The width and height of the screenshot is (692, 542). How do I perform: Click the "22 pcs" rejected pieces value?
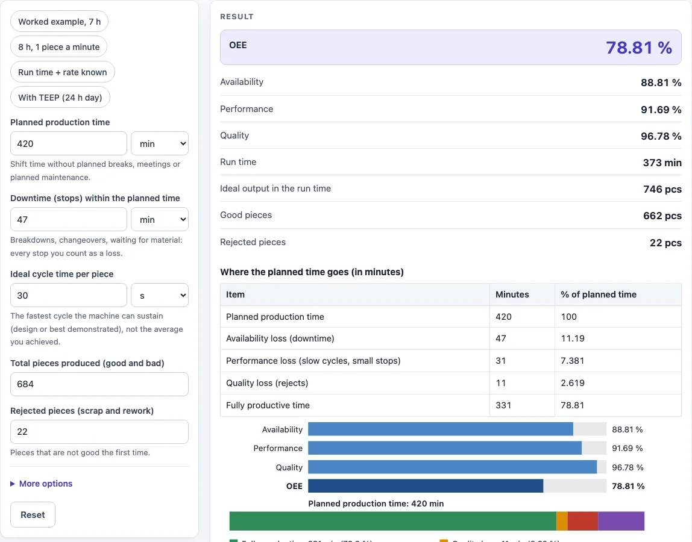665,243
